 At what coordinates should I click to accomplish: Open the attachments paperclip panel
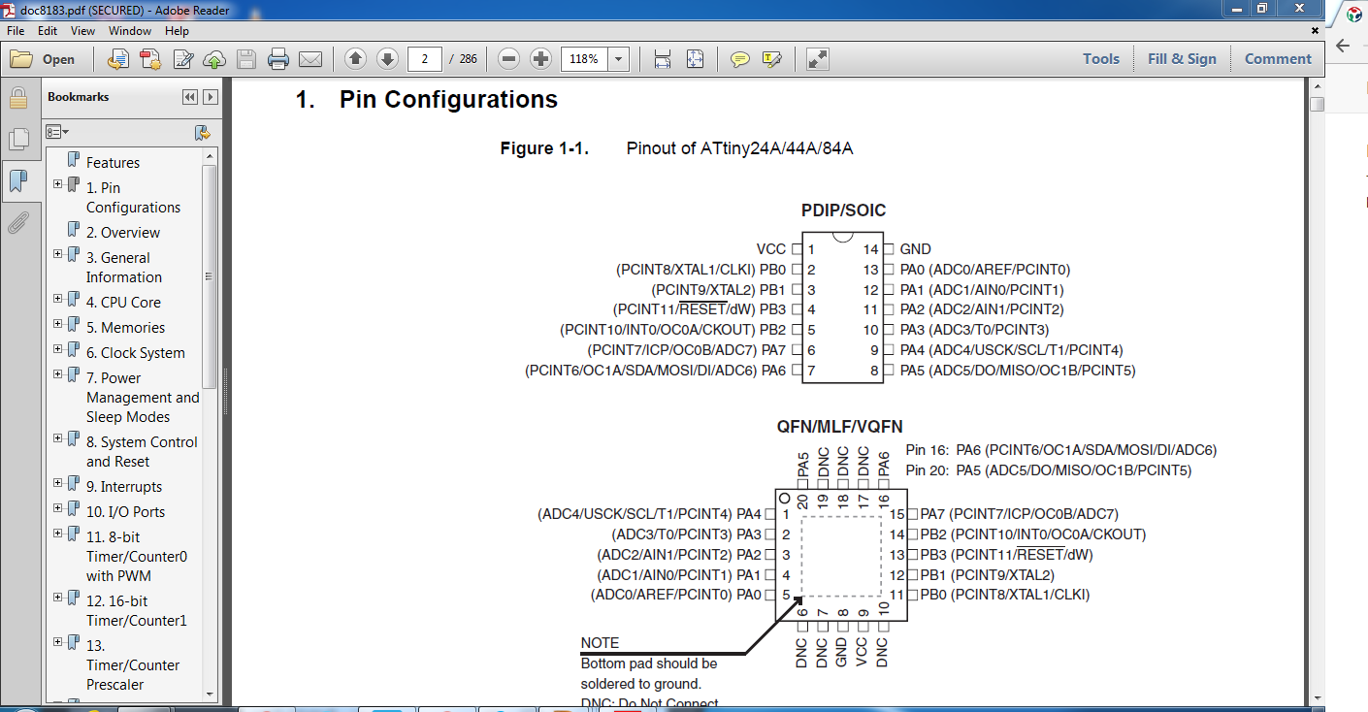coord(18,223)
